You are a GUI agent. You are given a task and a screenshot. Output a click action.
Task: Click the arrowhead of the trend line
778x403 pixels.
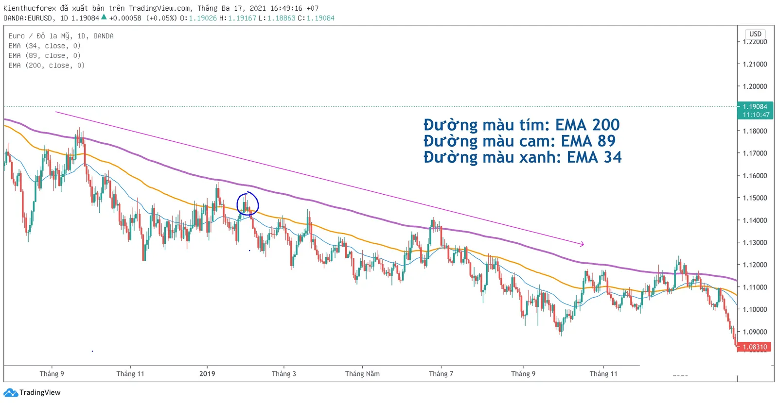[582, 244]
